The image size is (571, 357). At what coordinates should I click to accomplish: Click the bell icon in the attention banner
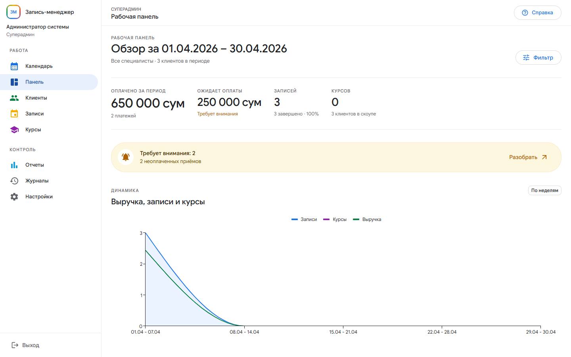point(126,157)
